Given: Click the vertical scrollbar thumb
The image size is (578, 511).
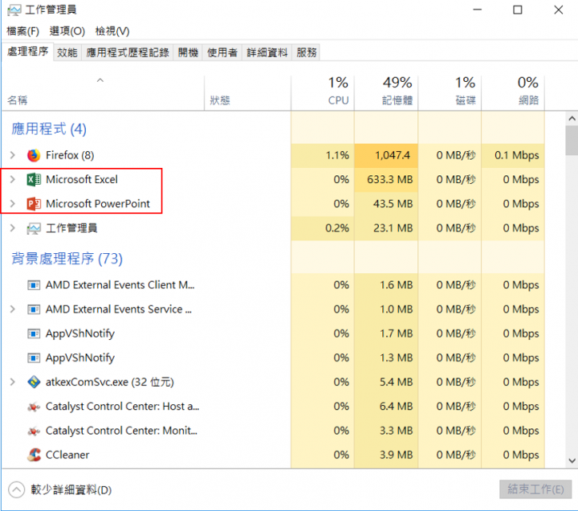Looking at the screenshot, I should 572,141.
